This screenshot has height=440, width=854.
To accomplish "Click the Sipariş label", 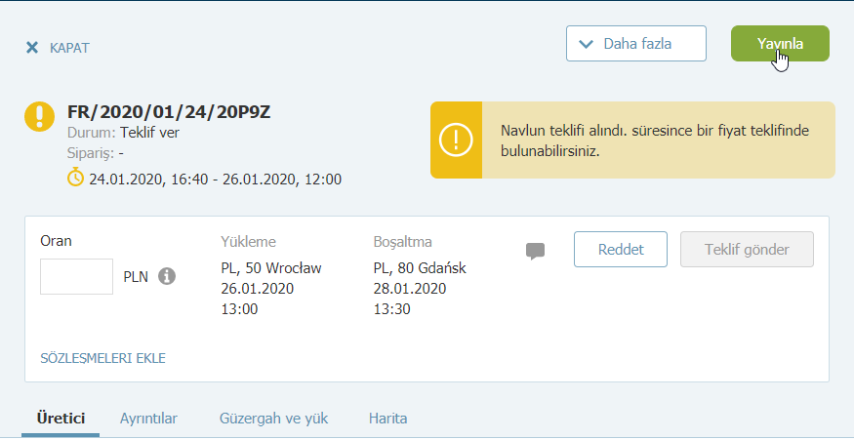I will [x=91, y=153].
